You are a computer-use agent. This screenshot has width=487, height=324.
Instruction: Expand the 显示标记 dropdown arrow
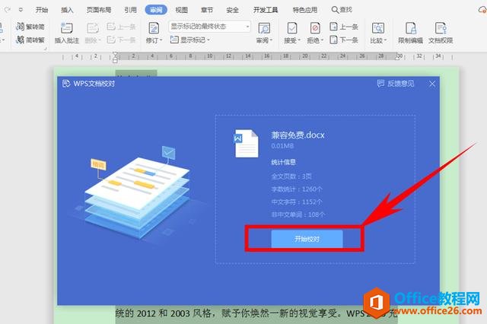[208, 40]
